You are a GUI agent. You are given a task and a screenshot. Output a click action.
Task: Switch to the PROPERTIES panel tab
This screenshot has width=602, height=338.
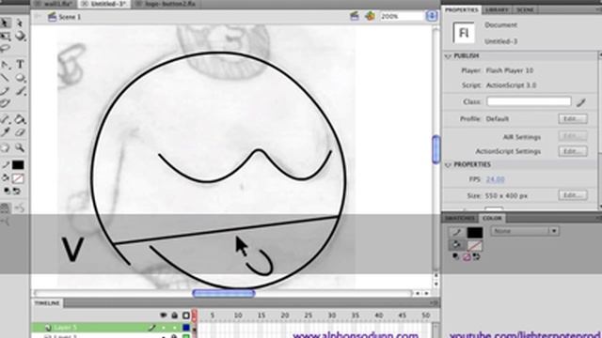(x=462, y=9)
